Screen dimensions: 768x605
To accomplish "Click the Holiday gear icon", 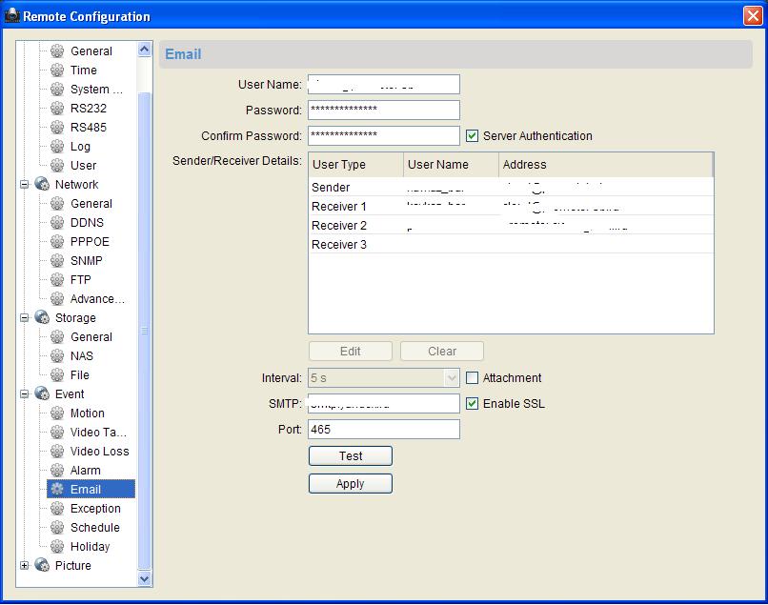I will click(x=57, y=547).
